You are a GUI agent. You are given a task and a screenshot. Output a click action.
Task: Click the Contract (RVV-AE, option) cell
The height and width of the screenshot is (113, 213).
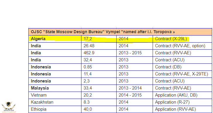(x=182, y=46)
